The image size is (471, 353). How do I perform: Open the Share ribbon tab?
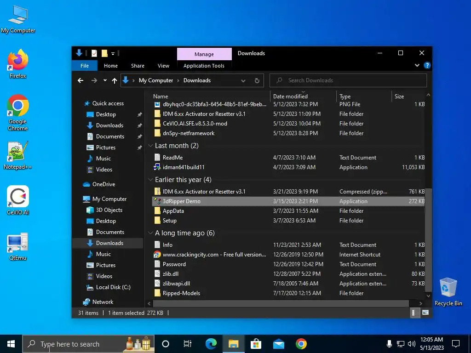tap(138, 66)
